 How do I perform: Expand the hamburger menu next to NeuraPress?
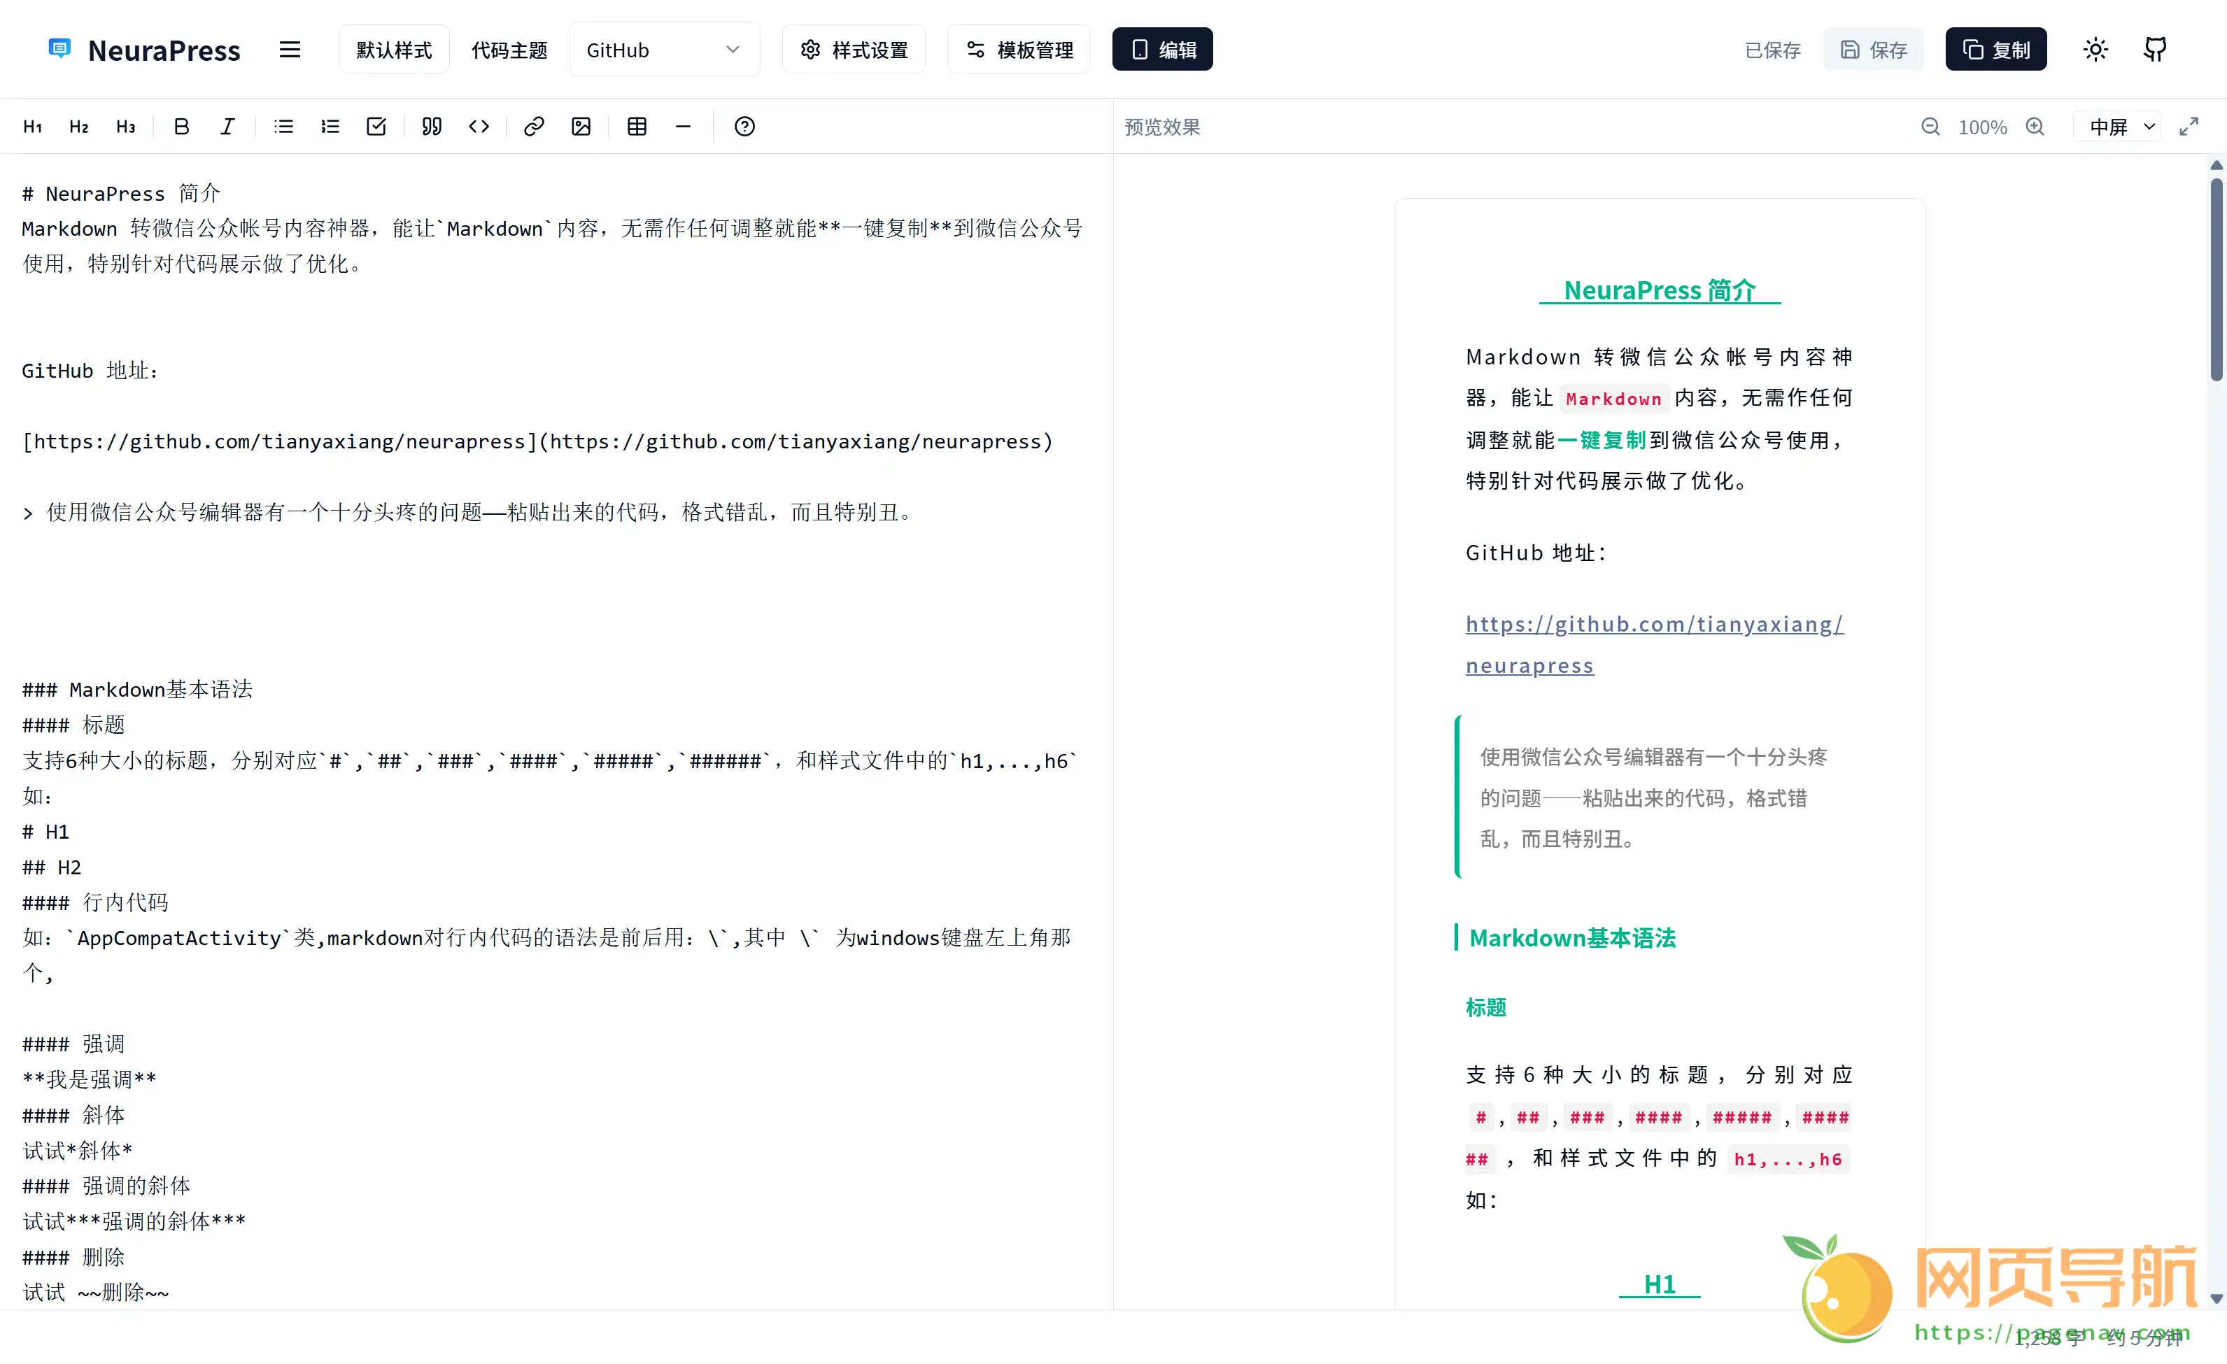click(x=289, y=50)
